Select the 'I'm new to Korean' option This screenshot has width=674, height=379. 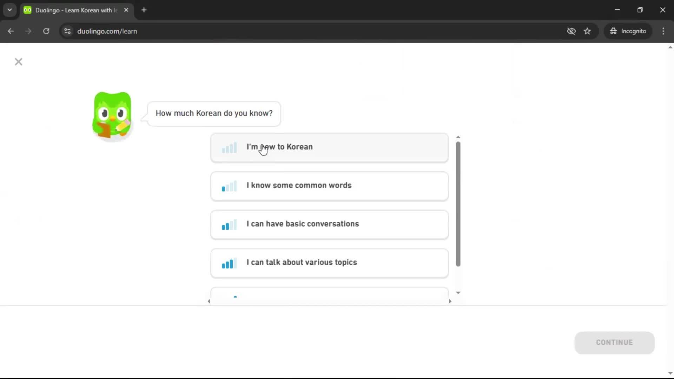pyautogui.click(x=329, y=147)
